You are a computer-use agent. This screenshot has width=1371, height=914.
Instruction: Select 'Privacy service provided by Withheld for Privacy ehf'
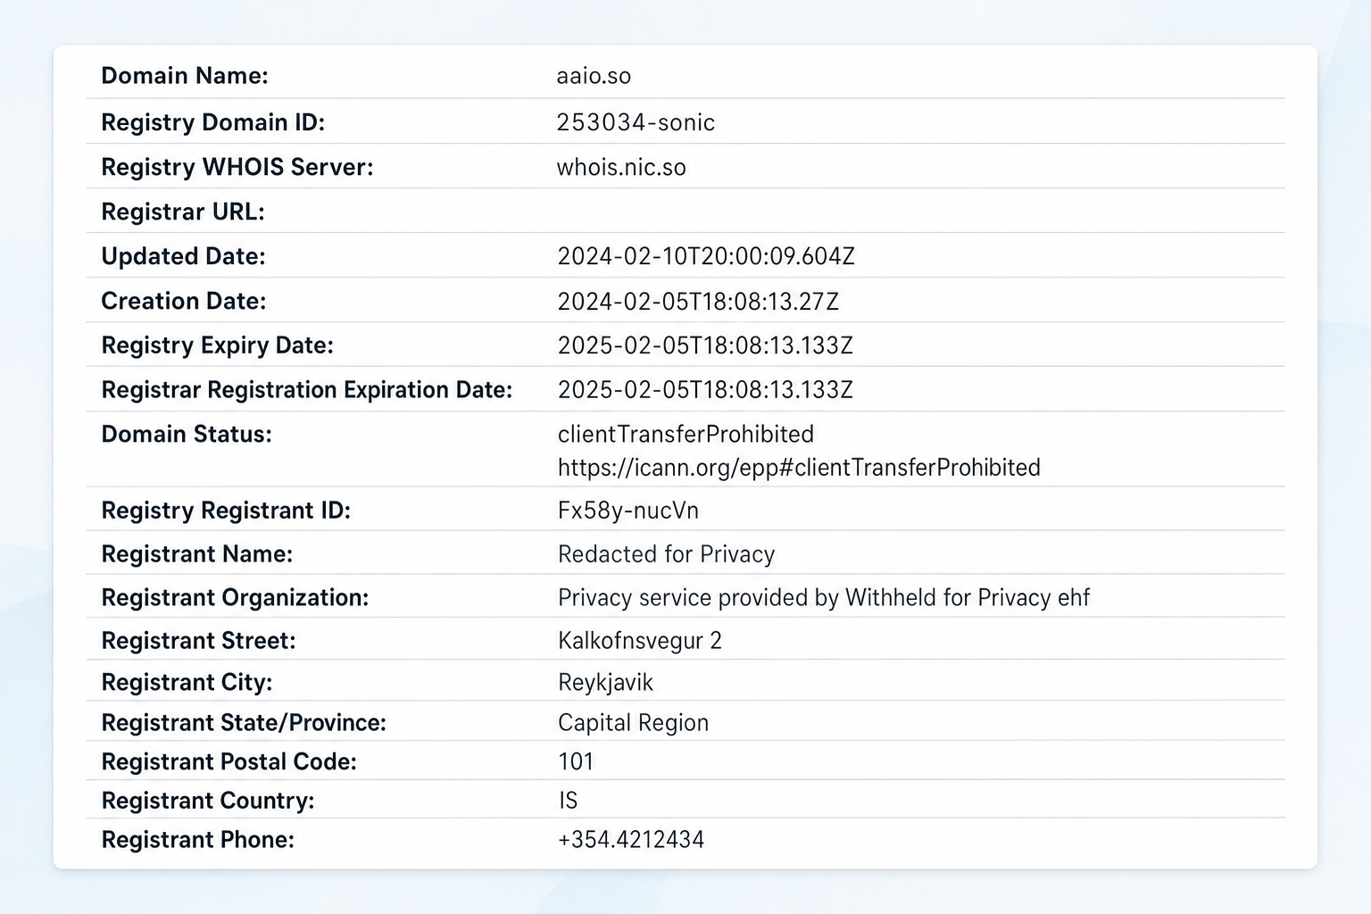[824, 598]
